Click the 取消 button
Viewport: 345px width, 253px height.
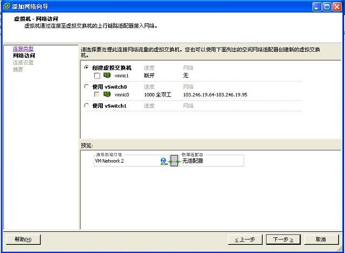coord(320,239)
